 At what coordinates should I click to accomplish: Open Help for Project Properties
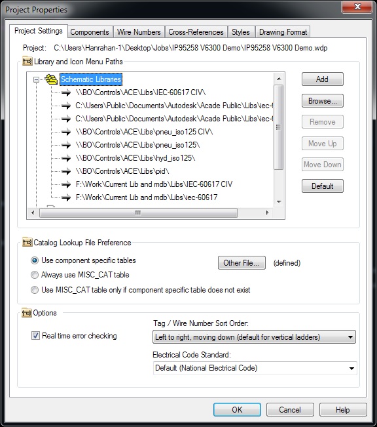[343, 410]
